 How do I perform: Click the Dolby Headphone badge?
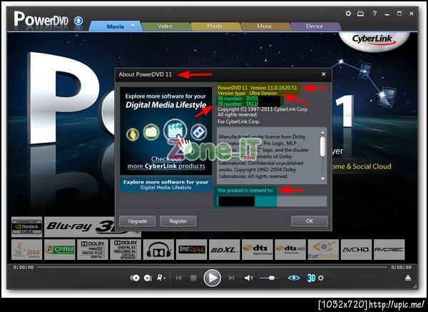pyautogui.click(x=158, y=249)
